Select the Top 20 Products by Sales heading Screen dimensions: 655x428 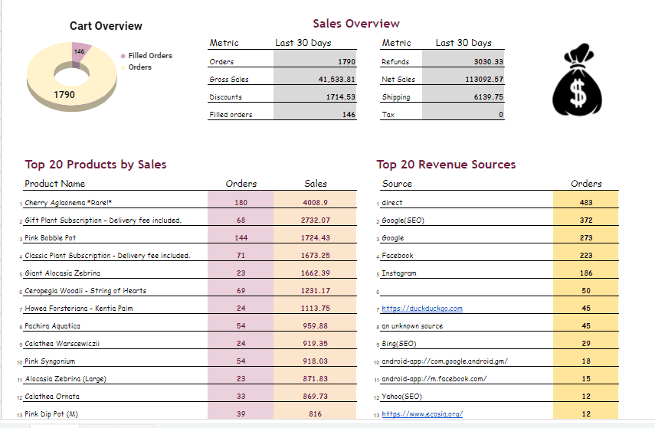point(96,165)
